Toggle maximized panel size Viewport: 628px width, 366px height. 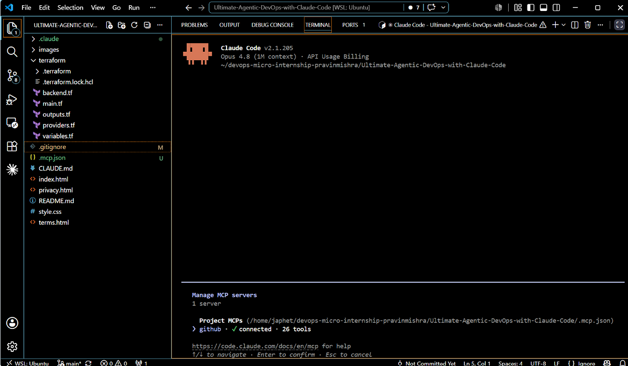[619, 25]
